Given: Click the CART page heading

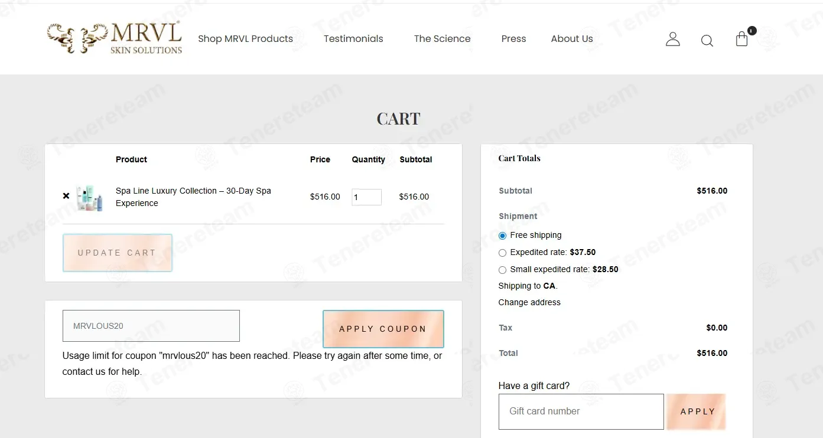Looking at the screenshot, I should point(399,119).
